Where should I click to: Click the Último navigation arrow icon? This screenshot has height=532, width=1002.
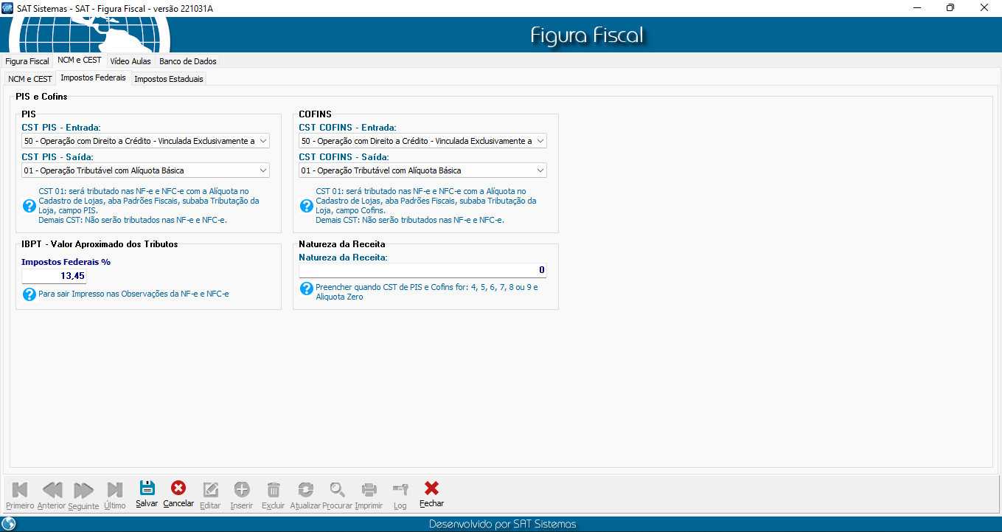pyautogui.click(x=114, y=489)
